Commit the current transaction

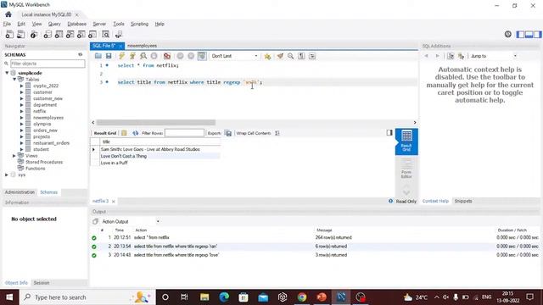pos(180,56)
